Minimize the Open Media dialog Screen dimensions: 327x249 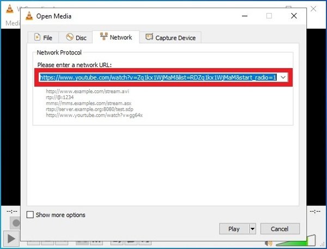pyautogui.click(x=245, y=16)
